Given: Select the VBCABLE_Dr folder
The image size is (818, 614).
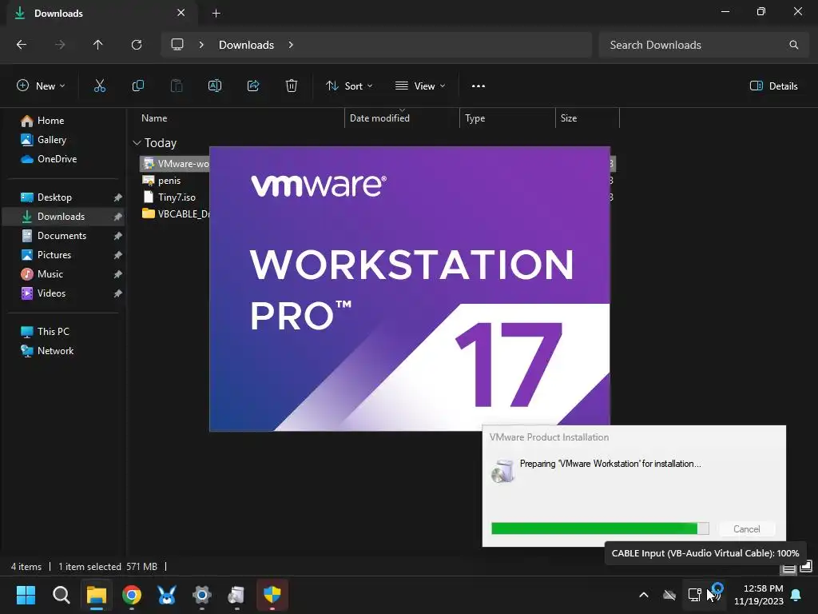Looking at the screenshot, I should point(175,214).
